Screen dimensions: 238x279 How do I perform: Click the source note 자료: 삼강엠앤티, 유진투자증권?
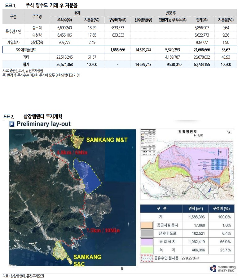click(23, 276)
